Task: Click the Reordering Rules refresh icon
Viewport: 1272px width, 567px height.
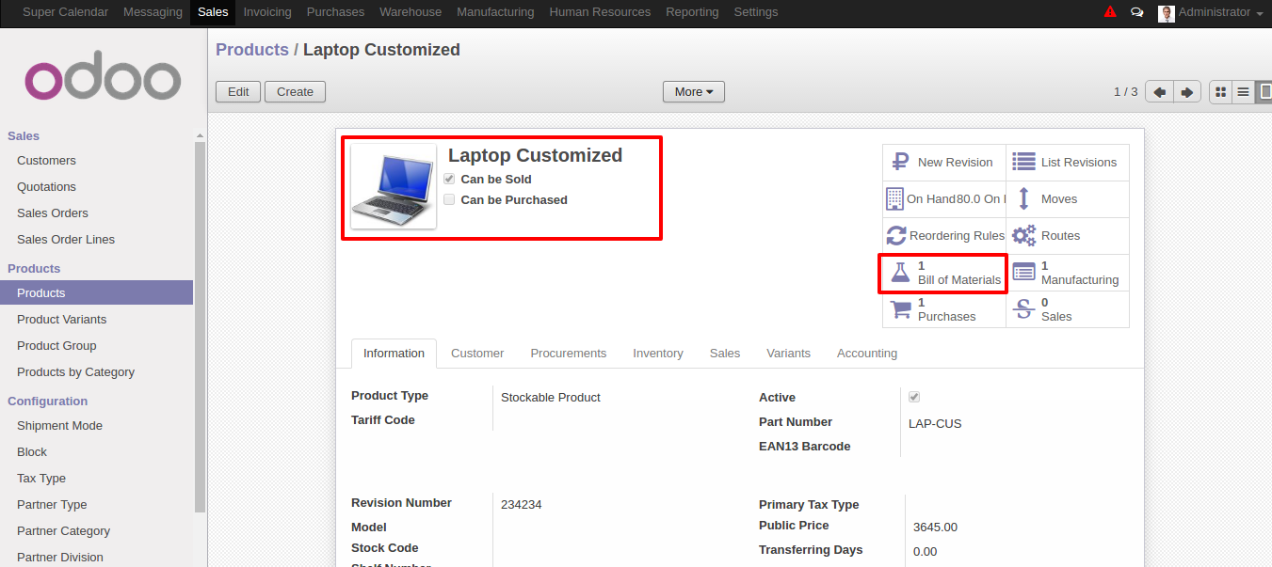Action: point(896,235)
